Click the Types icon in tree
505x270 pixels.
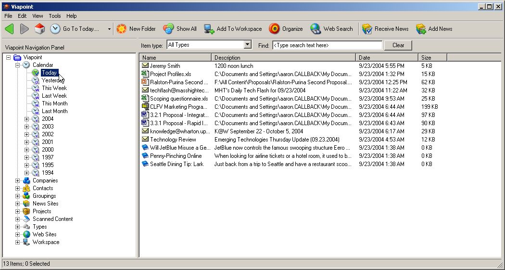click(x=26, y=227)
